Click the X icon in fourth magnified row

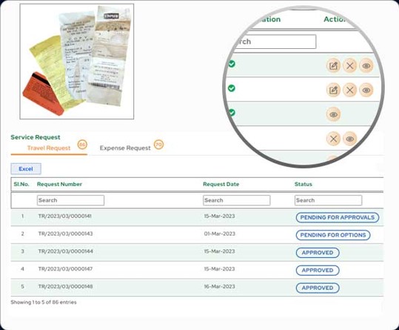click(333, 139)
